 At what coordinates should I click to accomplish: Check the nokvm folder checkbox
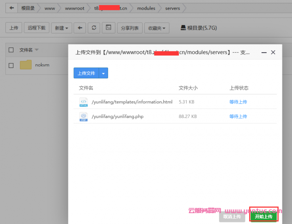coord(11,65)
